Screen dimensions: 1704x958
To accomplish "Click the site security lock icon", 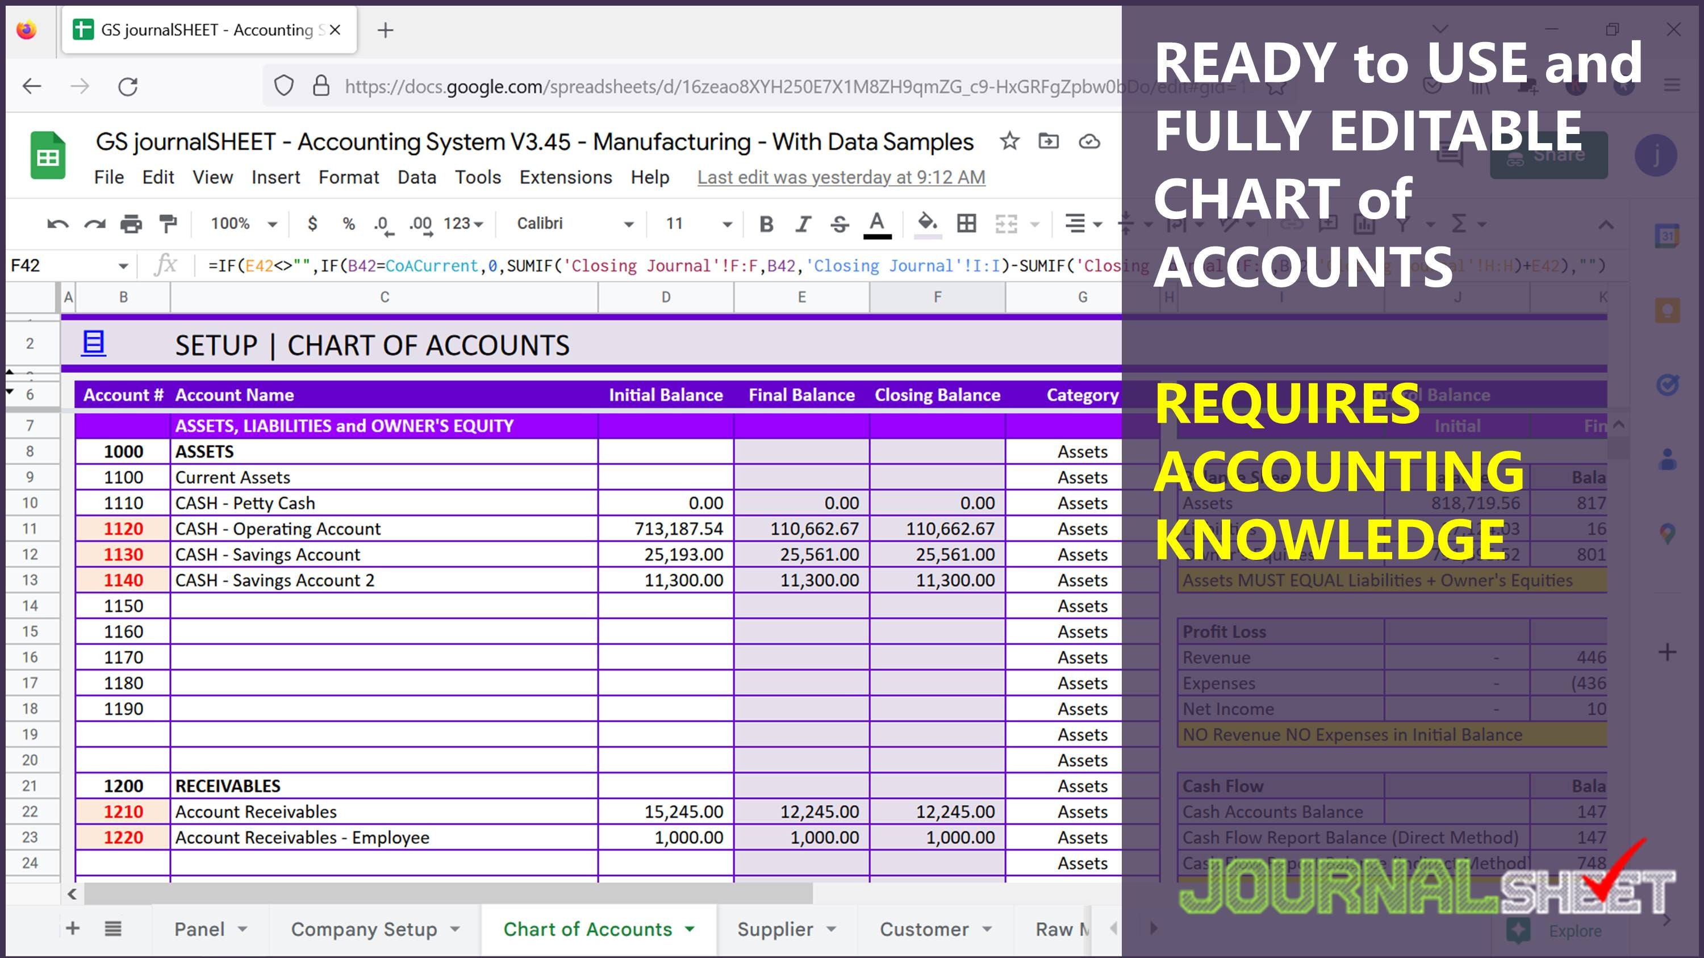I will coord(321,86).
